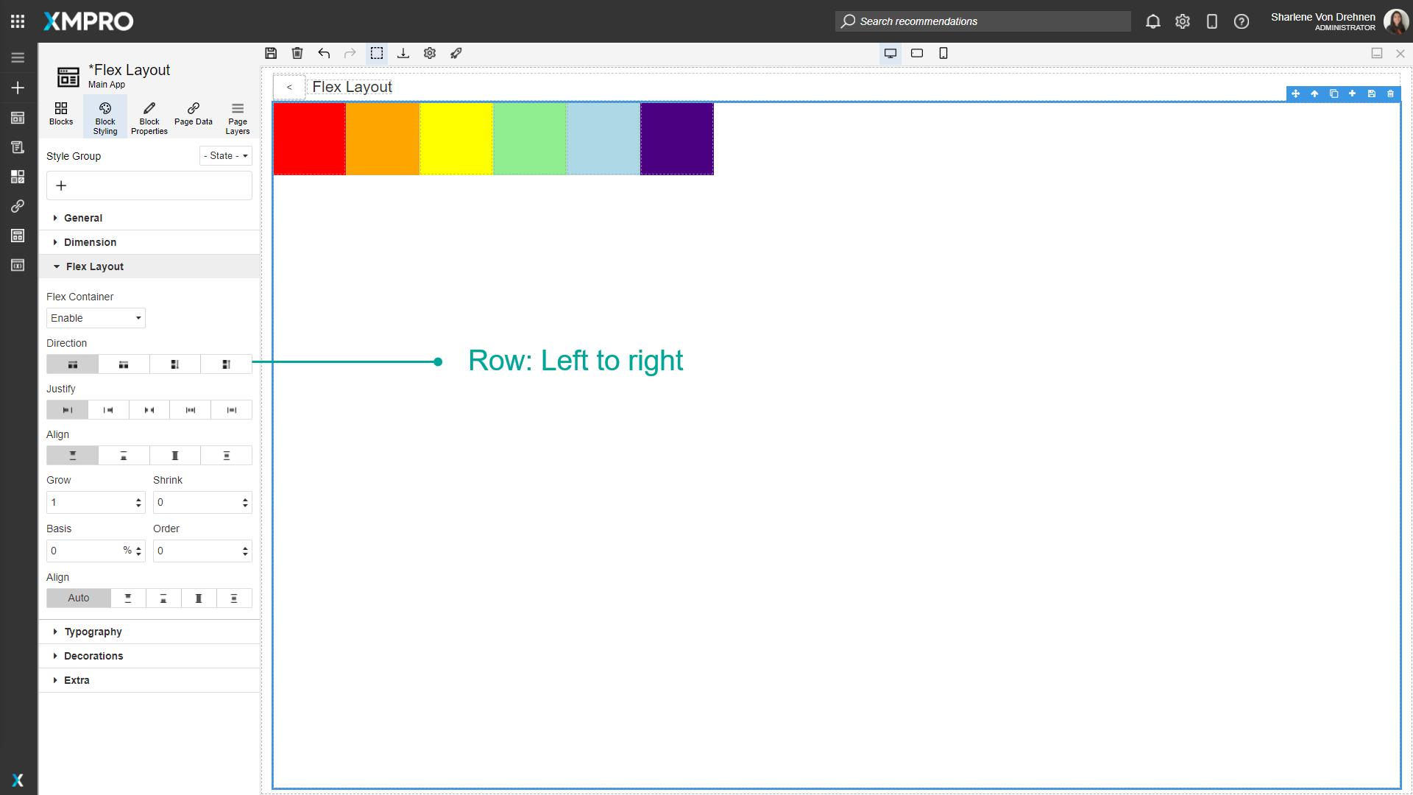Delete the selected block via the trash icon
Screen dimensions: 1413x795
(297, 53)
